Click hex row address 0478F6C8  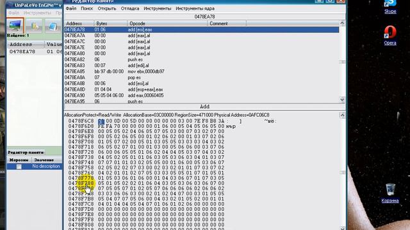(81, 121)
